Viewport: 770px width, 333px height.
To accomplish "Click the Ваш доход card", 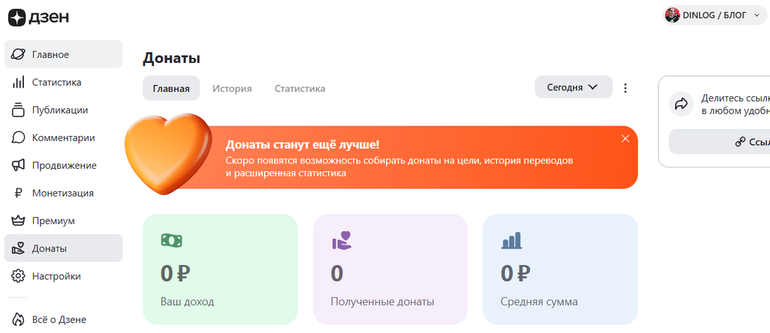I will point(220,269).
